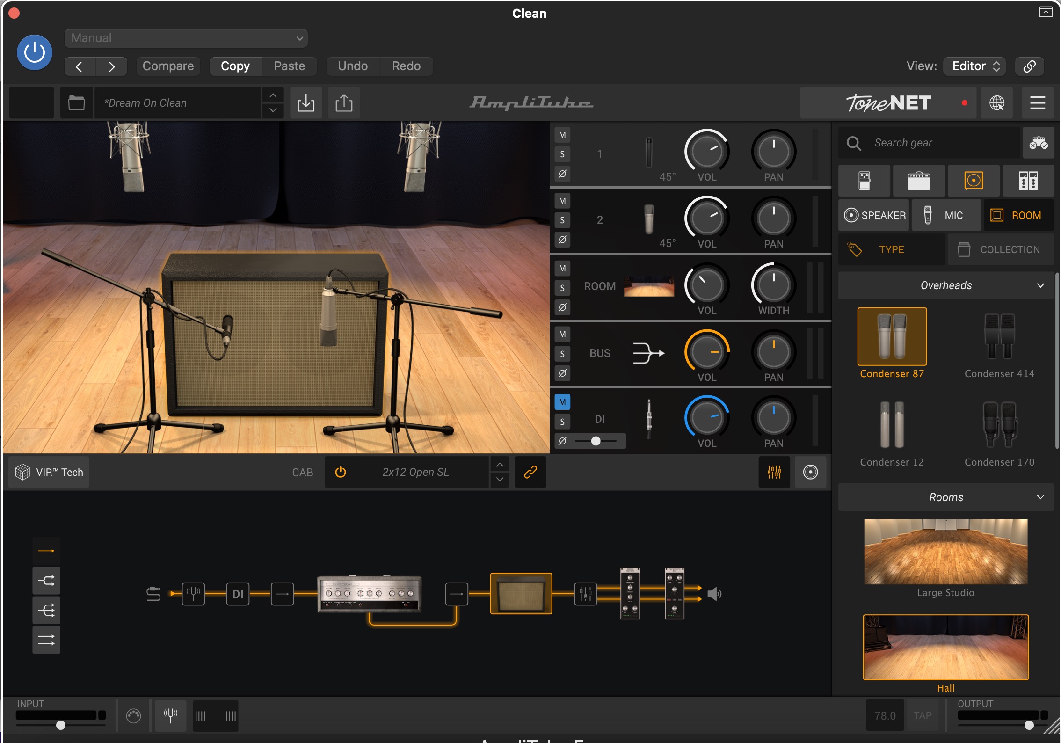Select next cabinet with down arrow
1061x743 pixels.
tap(500, 480)
